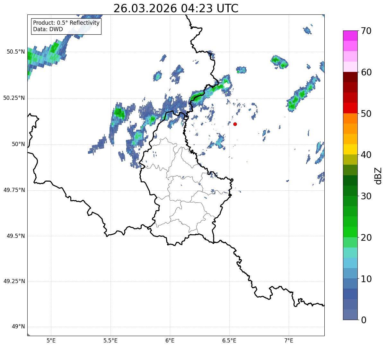Click the colorbar tick label 50
386x347 pixels.
(366, 114)
